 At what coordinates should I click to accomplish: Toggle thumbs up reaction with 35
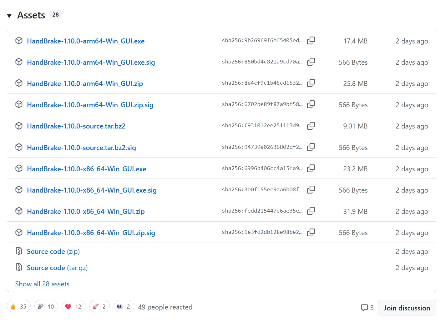tap(19, 306)
